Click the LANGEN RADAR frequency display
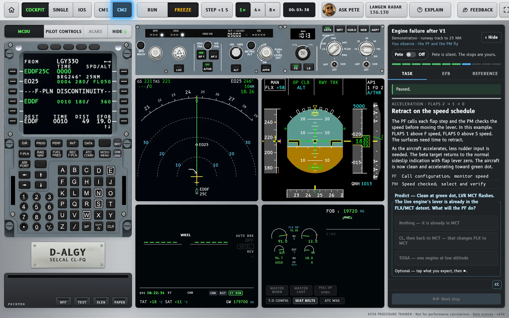This screenshot has width=509, height=318. coord(386,10)
